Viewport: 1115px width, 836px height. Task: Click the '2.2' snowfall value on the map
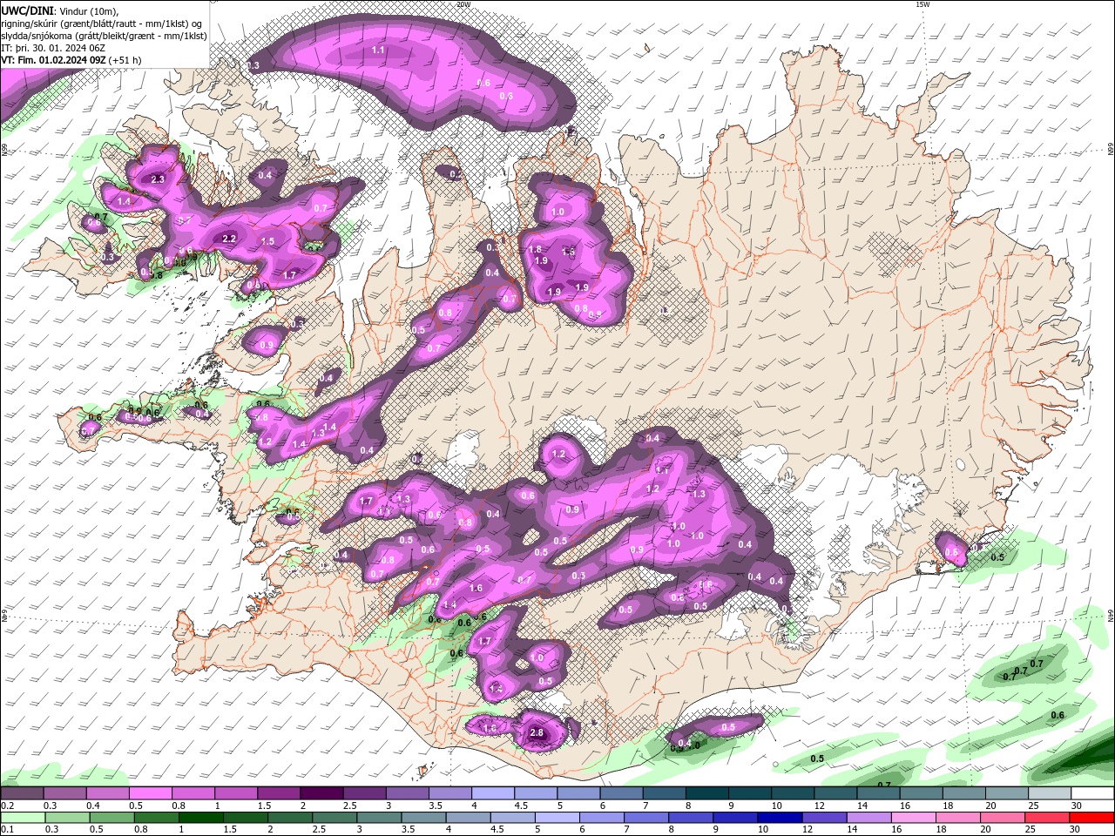click(229, 239)
